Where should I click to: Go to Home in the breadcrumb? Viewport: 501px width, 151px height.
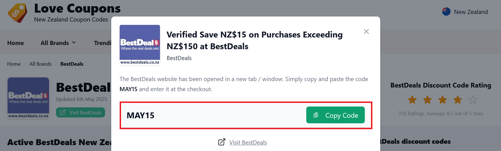pos(14,64)
